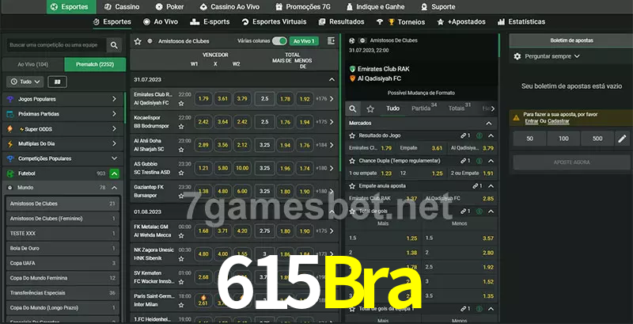This screenshot has width=633, height=324.
Task: Edit stake amounts with the pencil icon
Action: click(x=622, y=139)
